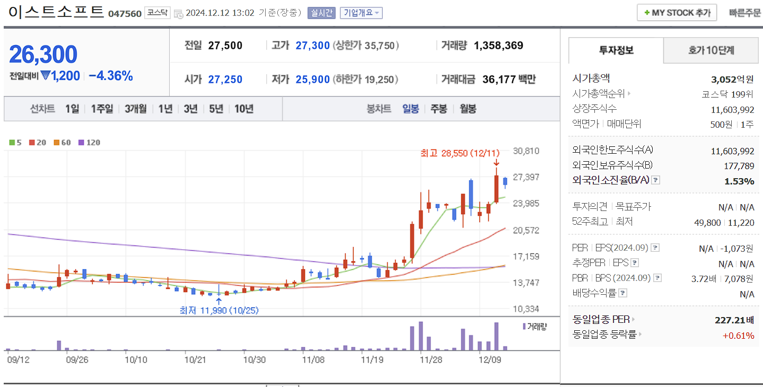Click the EPS(2024.09) help icon
The width and height of the screenshot is (763, 387).
[x=655, y=247]
